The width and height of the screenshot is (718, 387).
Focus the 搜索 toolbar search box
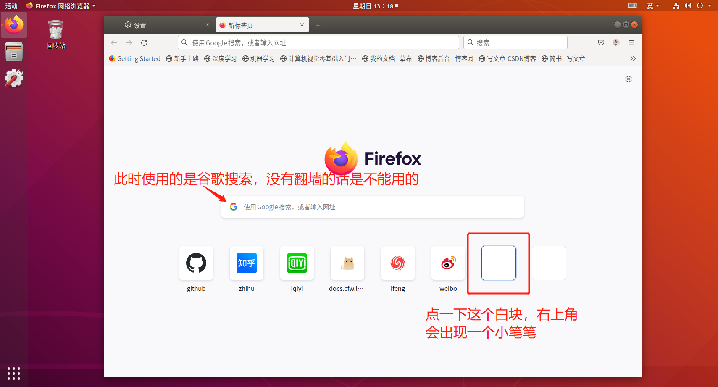coord(515,43)
